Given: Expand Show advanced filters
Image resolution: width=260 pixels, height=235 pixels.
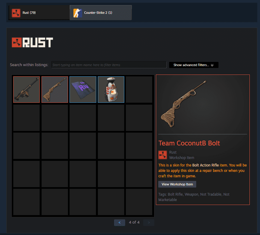Looking at the screenshot, I should click(x=194, y=65).
